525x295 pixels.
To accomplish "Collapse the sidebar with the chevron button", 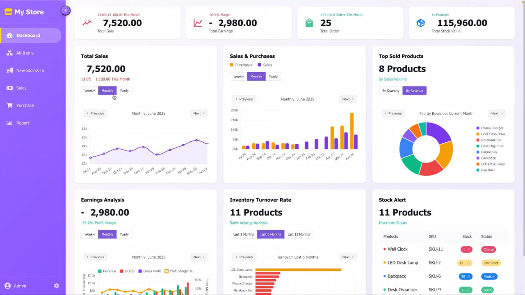I will coord(66,11).
